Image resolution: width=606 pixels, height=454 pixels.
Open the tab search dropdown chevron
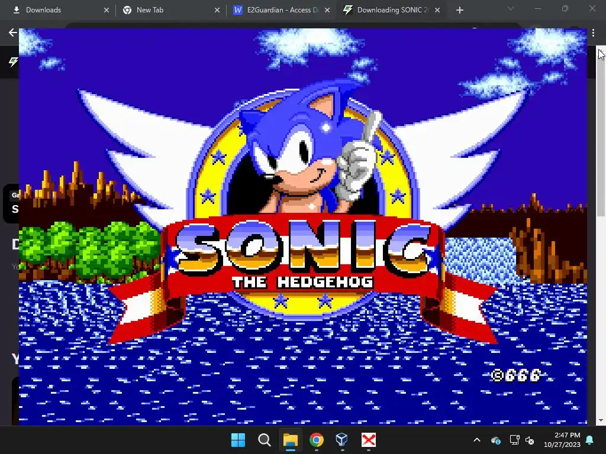tap(511, 8)
